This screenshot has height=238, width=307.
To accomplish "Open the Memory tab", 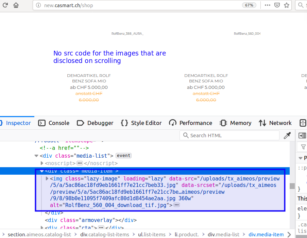I will coord(235,123).
